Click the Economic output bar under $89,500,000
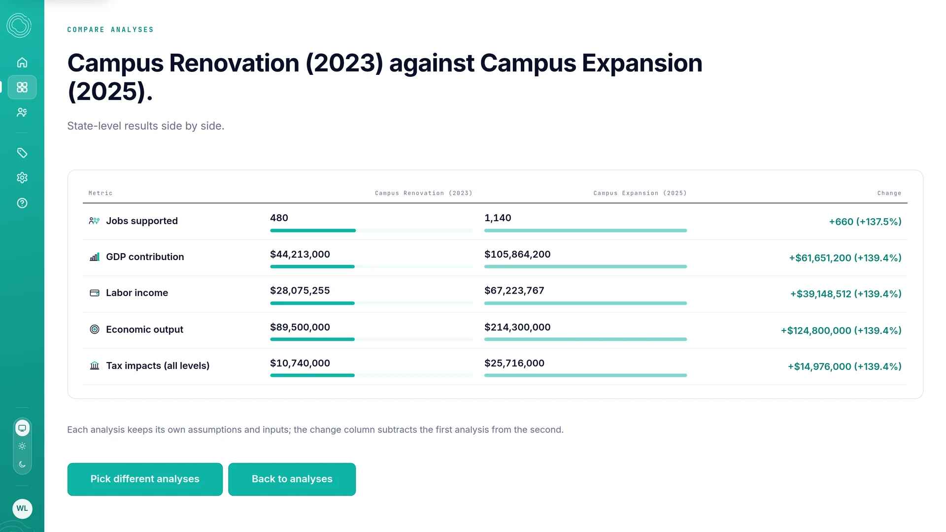Viewport: 946px width, 532px height. [371, 339]
